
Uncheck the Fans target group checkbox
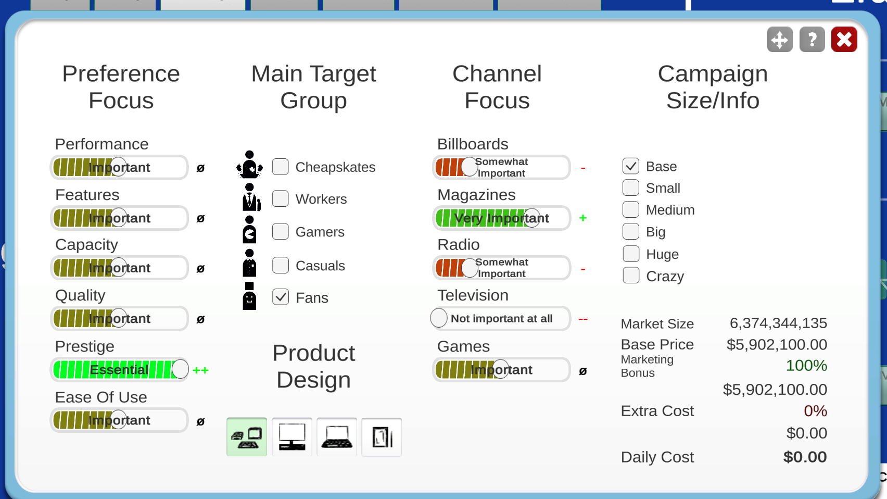tap(281, 297)
